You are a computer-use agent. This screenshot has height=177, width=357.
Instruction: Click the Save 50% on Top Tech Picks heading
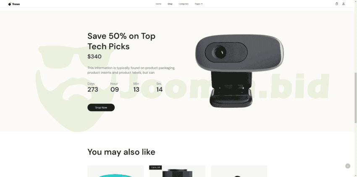[121, 41]
